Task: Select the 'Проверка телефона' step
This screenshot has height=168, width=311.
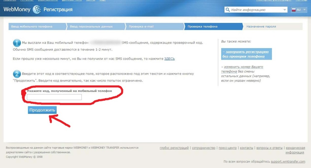Action: [x=213, y=26]
